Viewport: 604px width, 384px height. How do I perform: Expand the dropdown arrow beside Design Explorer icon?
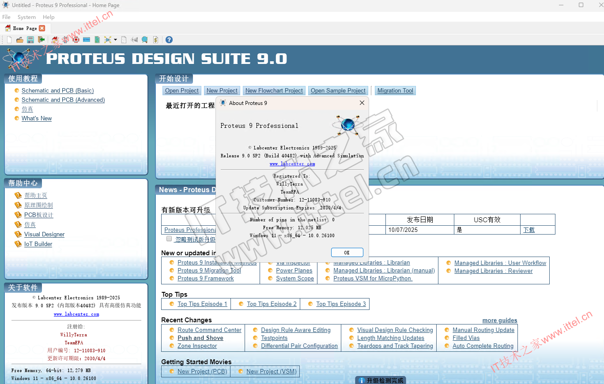tap(115, 40)
